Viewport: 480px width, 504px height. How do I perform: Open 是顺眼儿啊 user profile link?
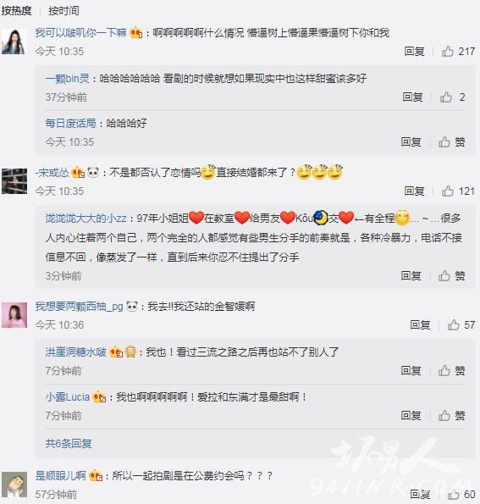[61, 475]
